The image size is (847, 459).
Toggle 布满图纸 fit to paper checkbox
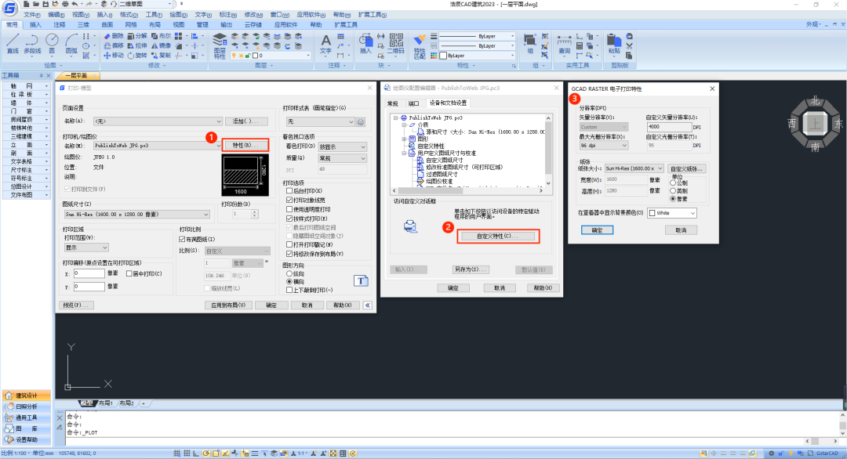(x=182, y=239)
